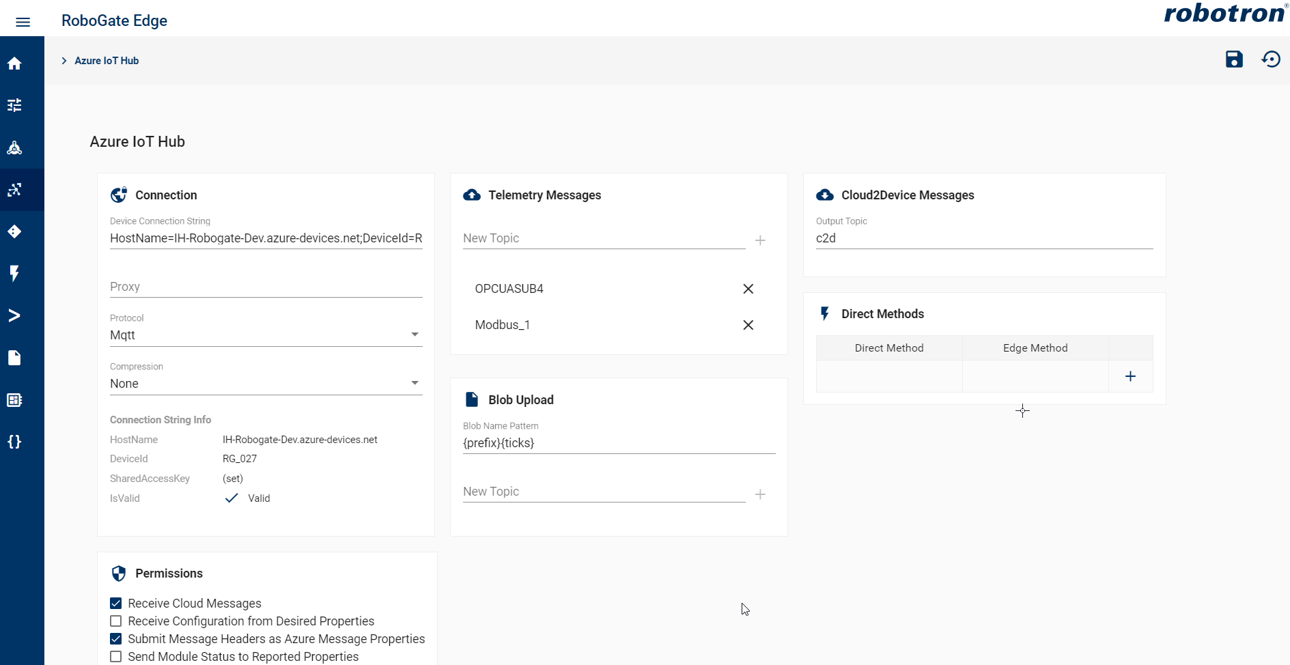Open the settings sliders sidebar icon
1290x665 pixels.
point(14,105)
